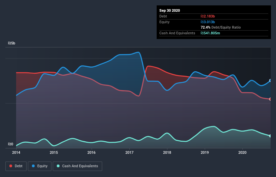The height and width of the screenshot is (177, 276).
Task: Click the 2014 x-axis label
Action: pos(16,152)
